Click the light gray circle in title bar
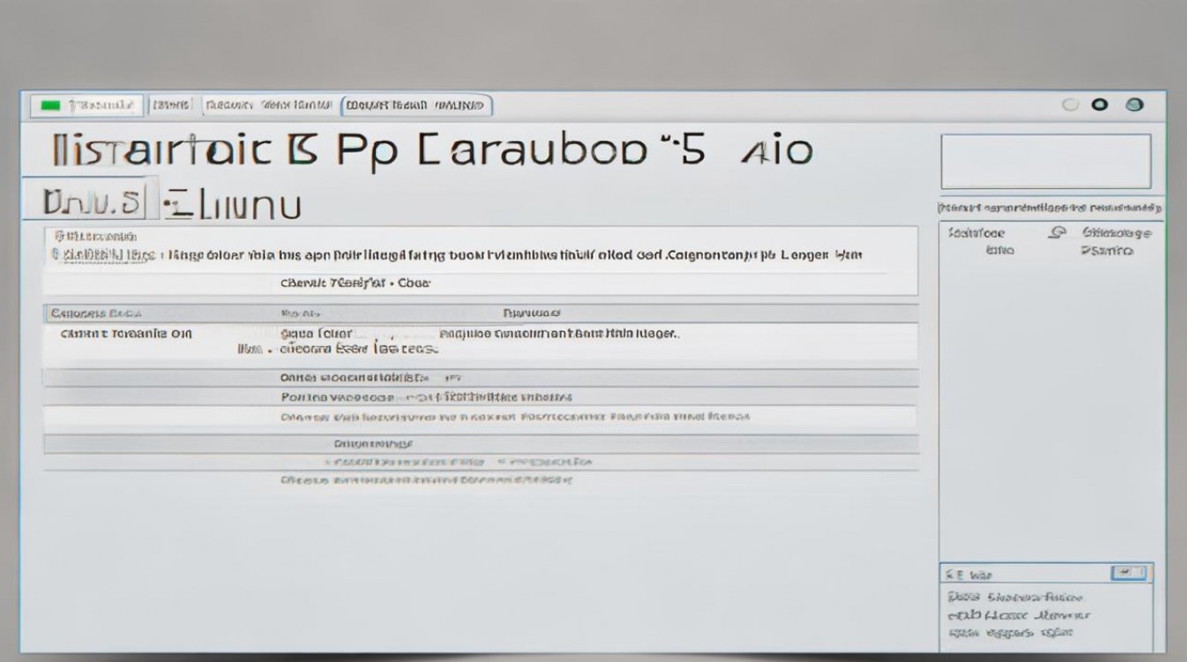The height and width of the screenshot is (662, 1187). [x=1070, y=105]
